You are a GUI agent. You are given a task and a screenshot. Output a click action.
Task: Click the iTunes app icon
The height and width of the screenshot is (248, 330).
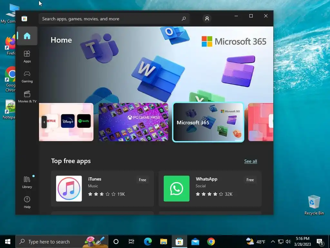point(69,189)
